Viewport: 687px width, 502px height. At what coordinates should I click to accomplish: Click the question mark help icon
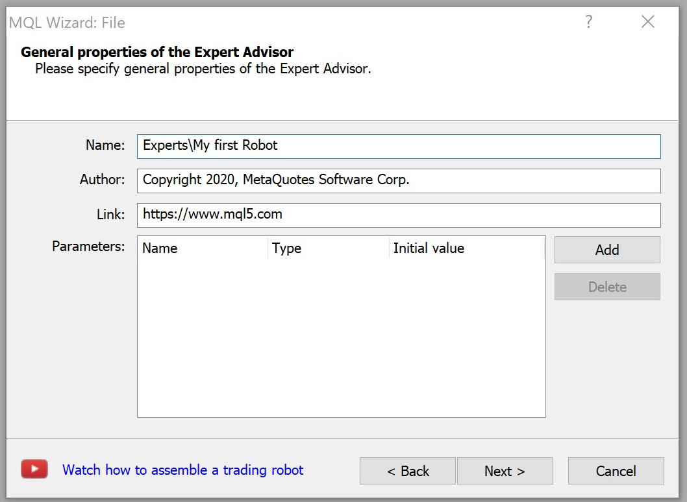[x=589, y=21]
